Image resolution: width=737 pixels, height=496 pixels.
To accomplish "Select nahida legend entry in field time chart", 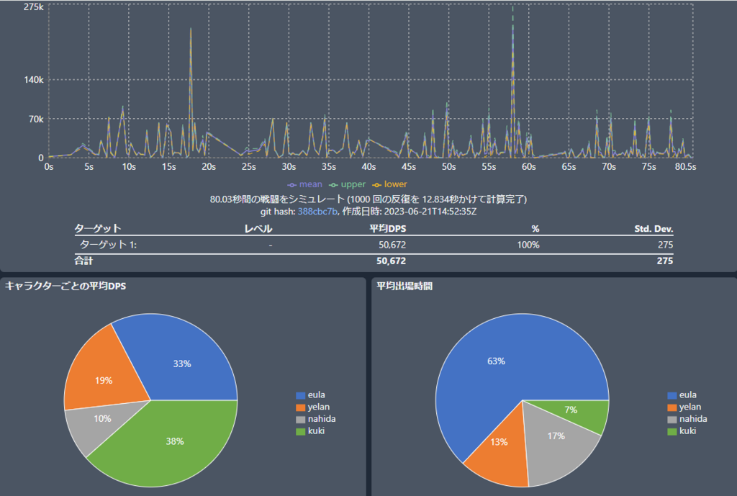I will click(x=687, y=419).
